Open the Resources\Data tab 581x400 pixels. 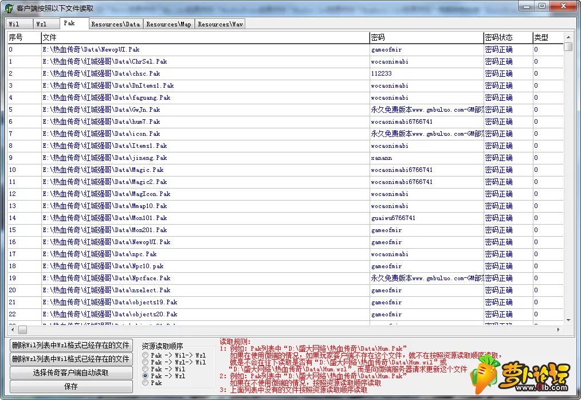(116, 24)
